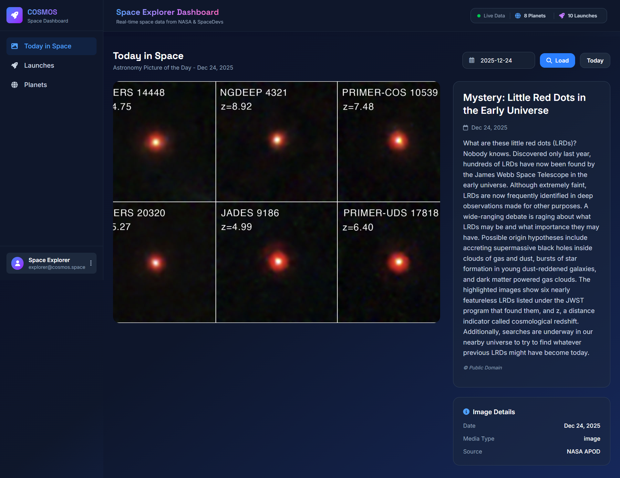Click the calendar icon in date field

pyautogui.click(x=472, y=60)
